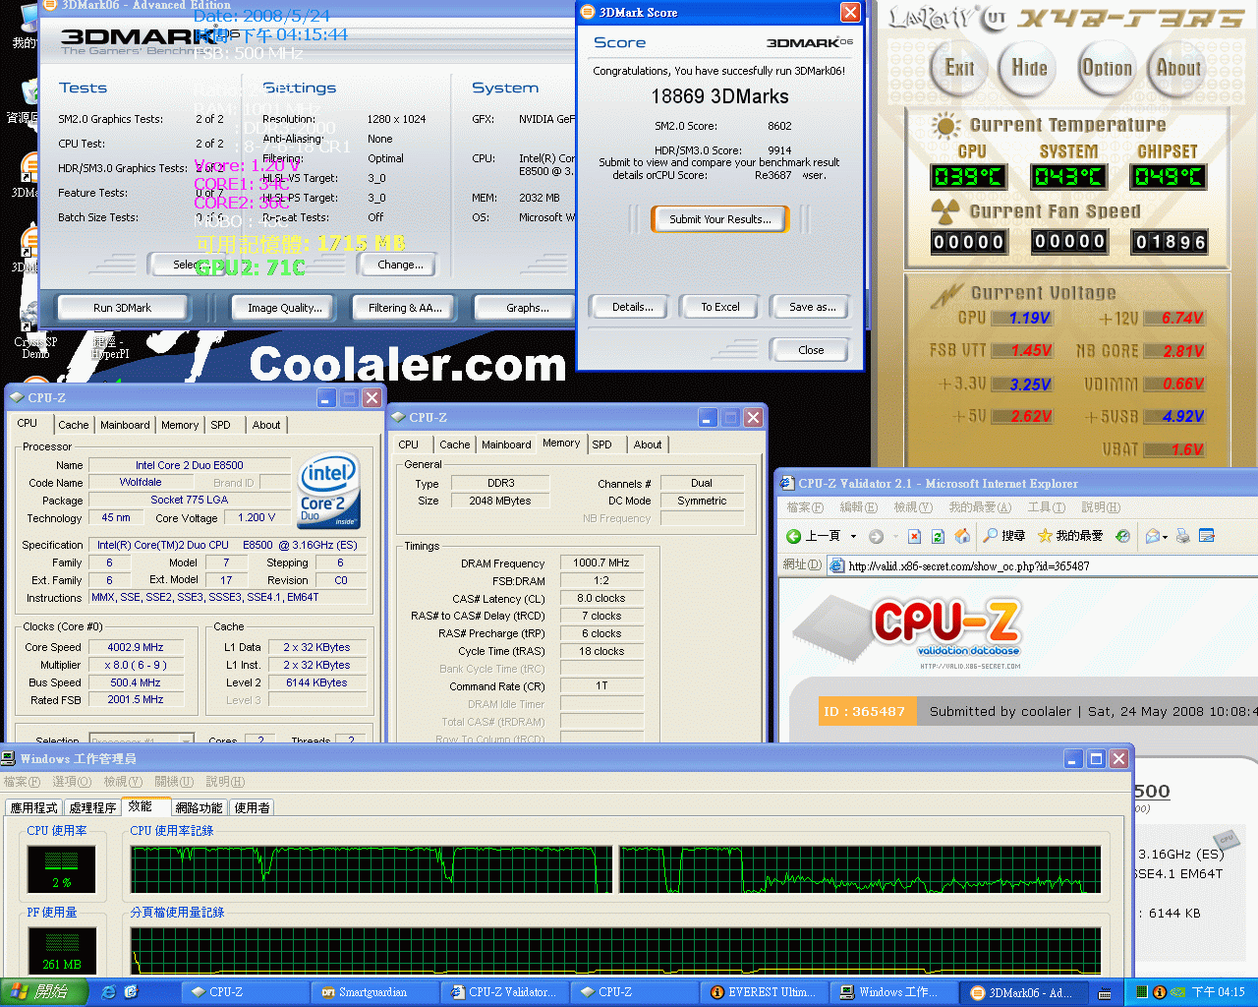Click the DRAM Frequency 1000.7 MHz value
This screenshot has height=1007, width=1258.
coord(600,563)
